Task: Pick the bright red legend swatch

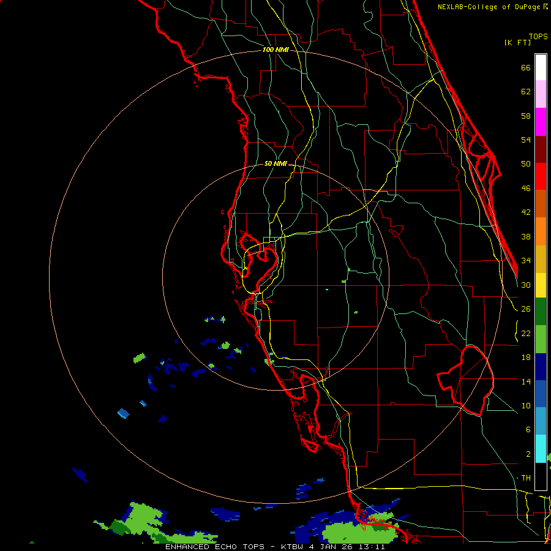Action: point(541,176)
